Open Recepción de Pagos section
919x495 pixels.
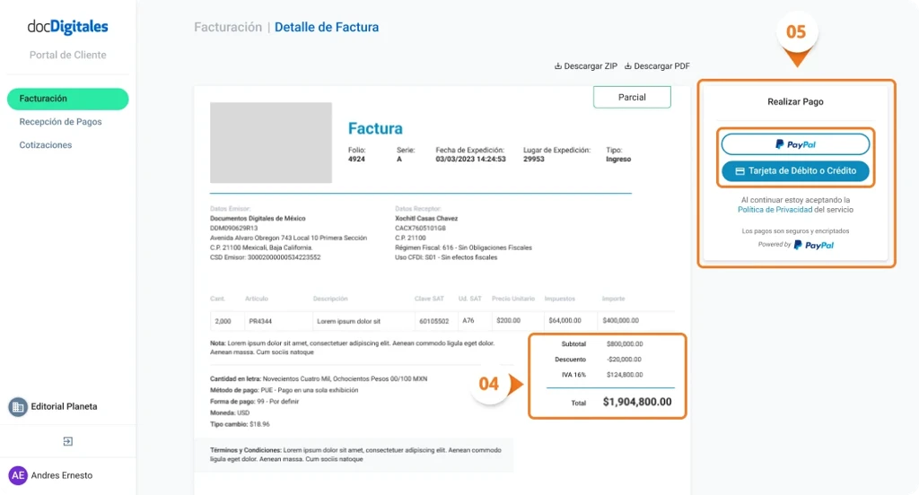click(x=60, y=122)
